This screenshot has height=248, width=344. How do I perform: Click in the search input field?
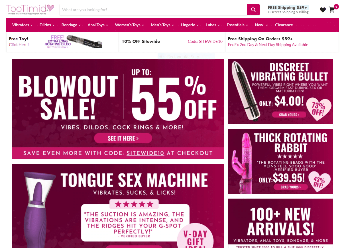tap(153, 10)
